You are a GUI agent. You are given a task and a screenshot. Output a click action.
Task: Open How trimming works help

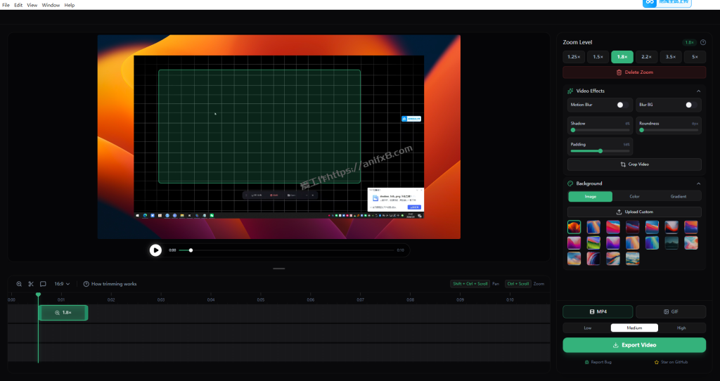110,284
